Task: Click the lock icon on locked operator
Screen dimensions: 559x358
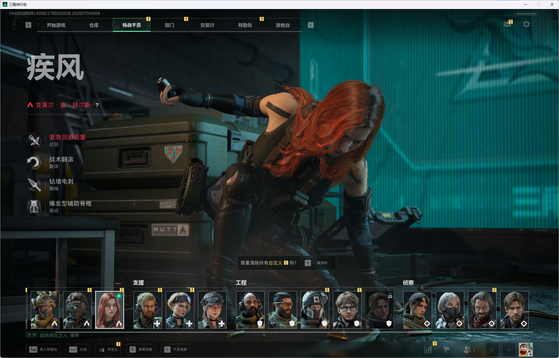Action: (390, 296)
